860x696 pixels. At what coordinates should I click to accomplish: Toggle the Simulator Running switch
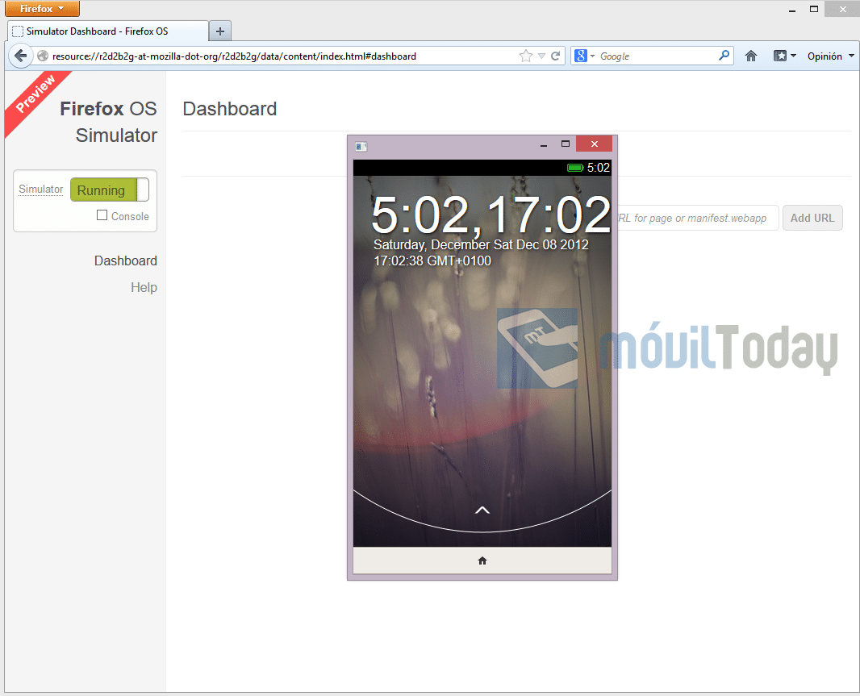(110, 190)
